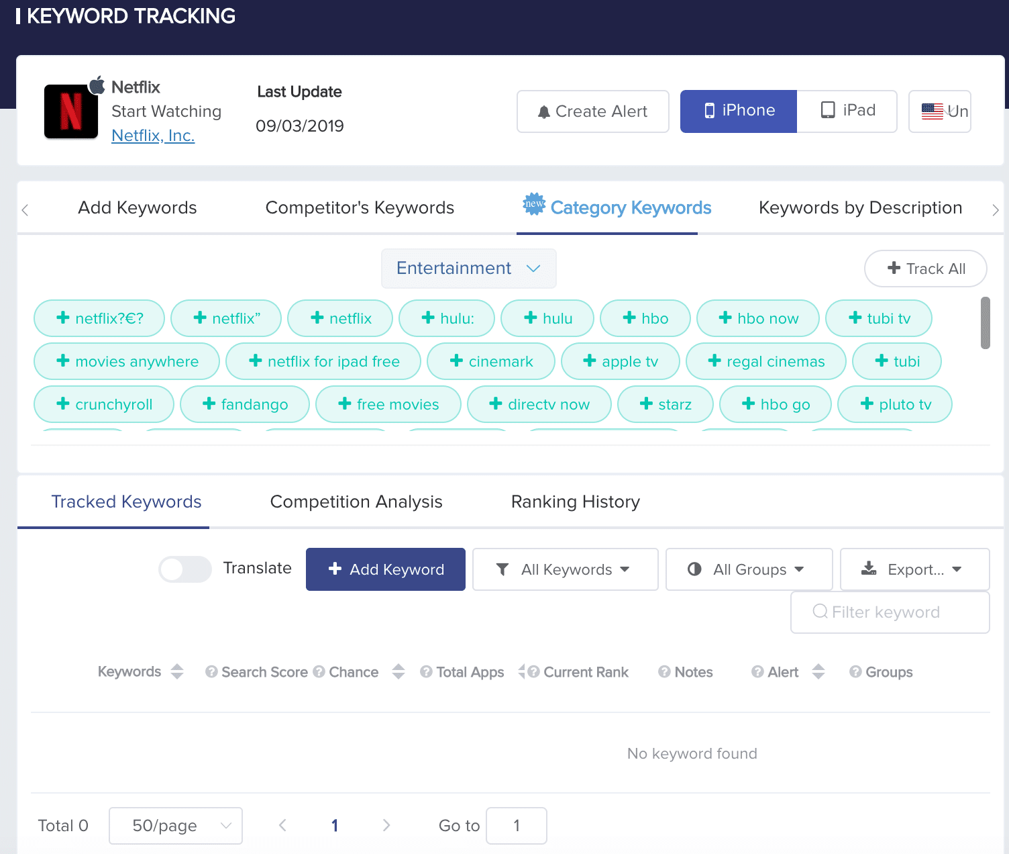Add the 'hbo' keyword chip
1009x854 pixels.
click(645, 318)
